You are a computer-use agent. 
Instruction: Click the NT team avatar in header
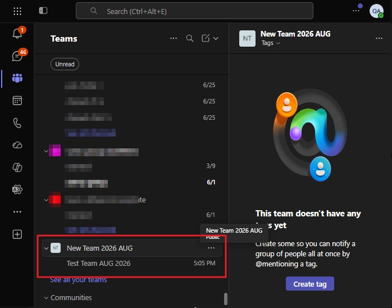click(247, 39)
